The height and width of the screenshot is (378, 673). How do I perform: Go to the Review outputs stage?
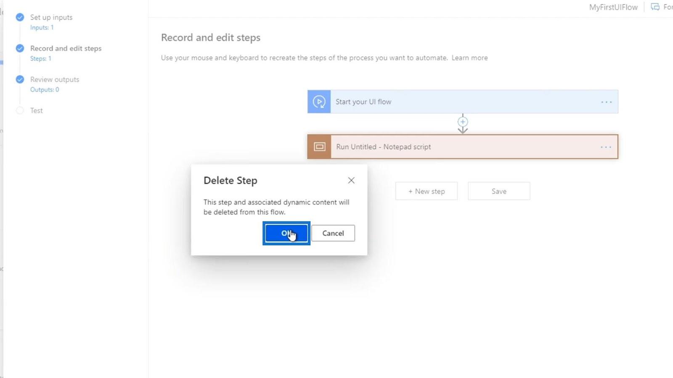pos(55,79)
